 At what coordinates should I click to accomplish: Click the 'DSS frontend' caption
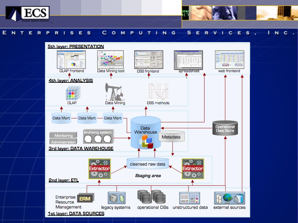pos(148,71)
